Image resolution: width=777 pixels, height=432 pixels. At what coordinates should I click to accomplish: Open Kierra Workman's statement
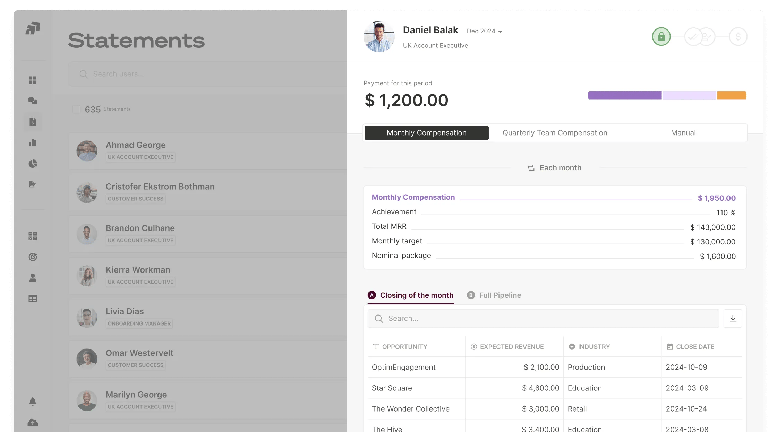tap(207, 276)
